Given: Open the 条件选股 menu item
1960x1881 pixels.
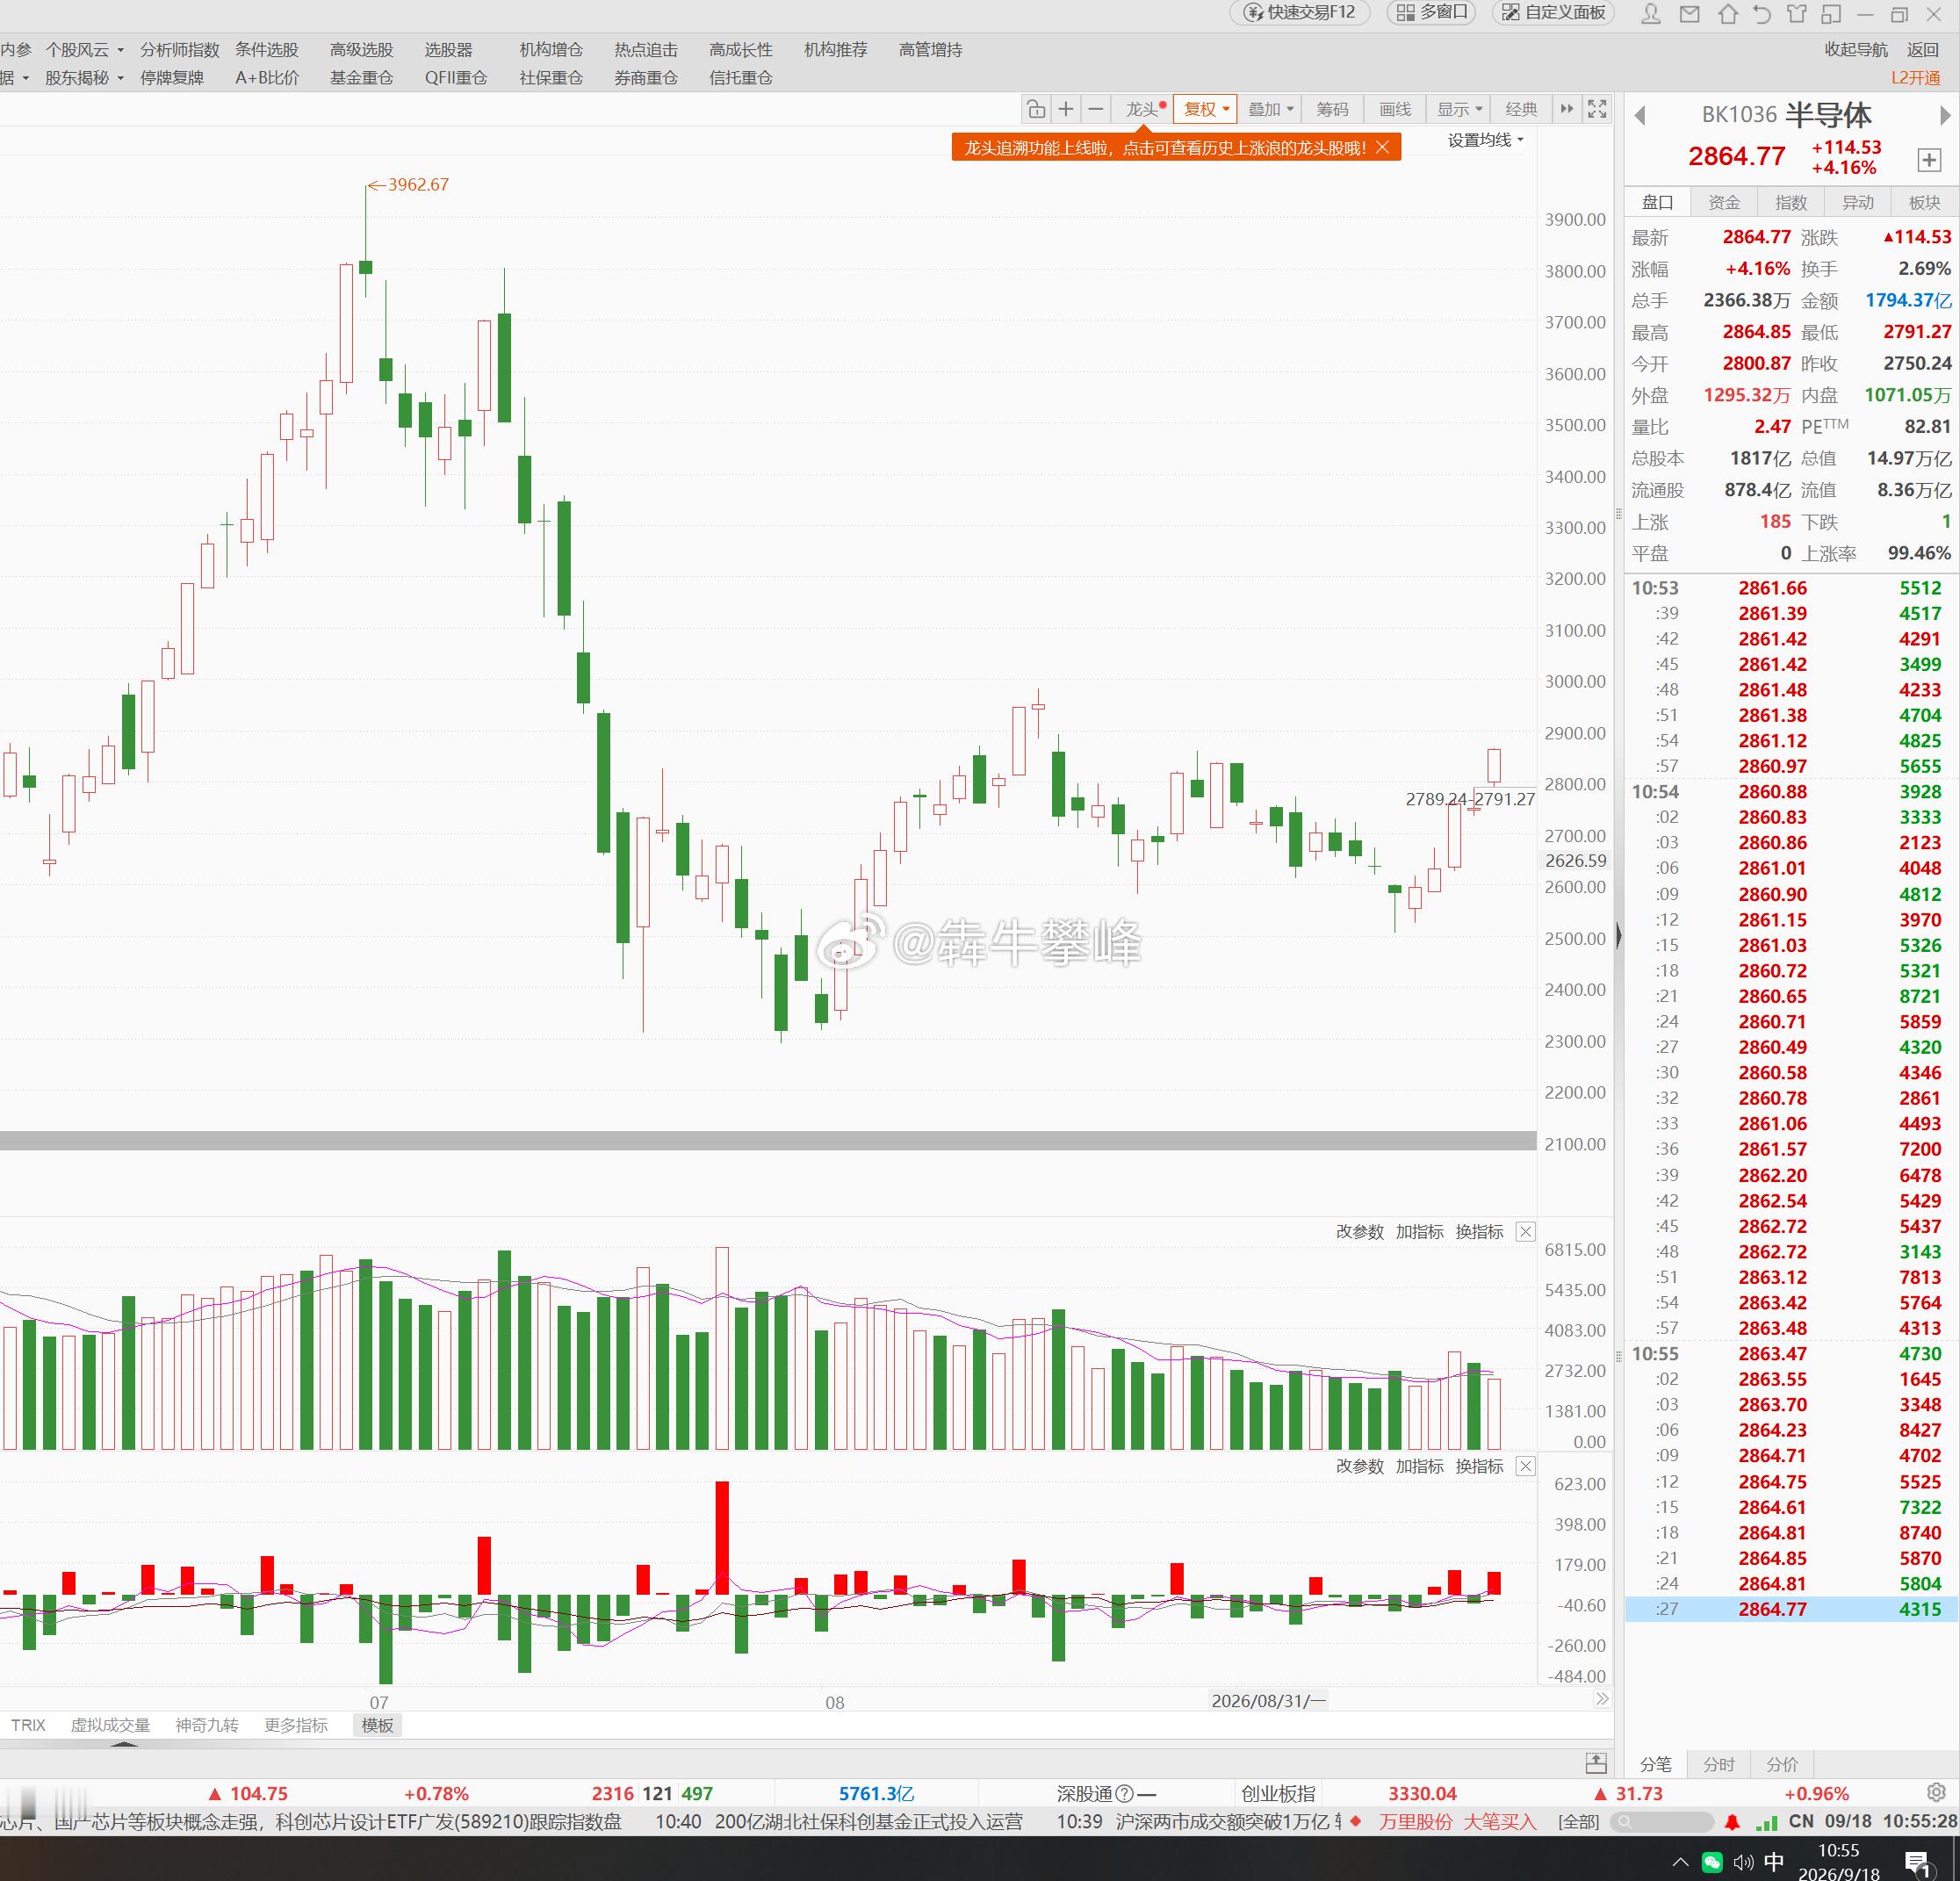Looking at the screenshot, I should click(267, 50).
